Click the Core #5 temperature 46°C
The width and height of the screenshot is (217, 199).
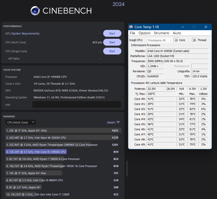click(161, 124)
